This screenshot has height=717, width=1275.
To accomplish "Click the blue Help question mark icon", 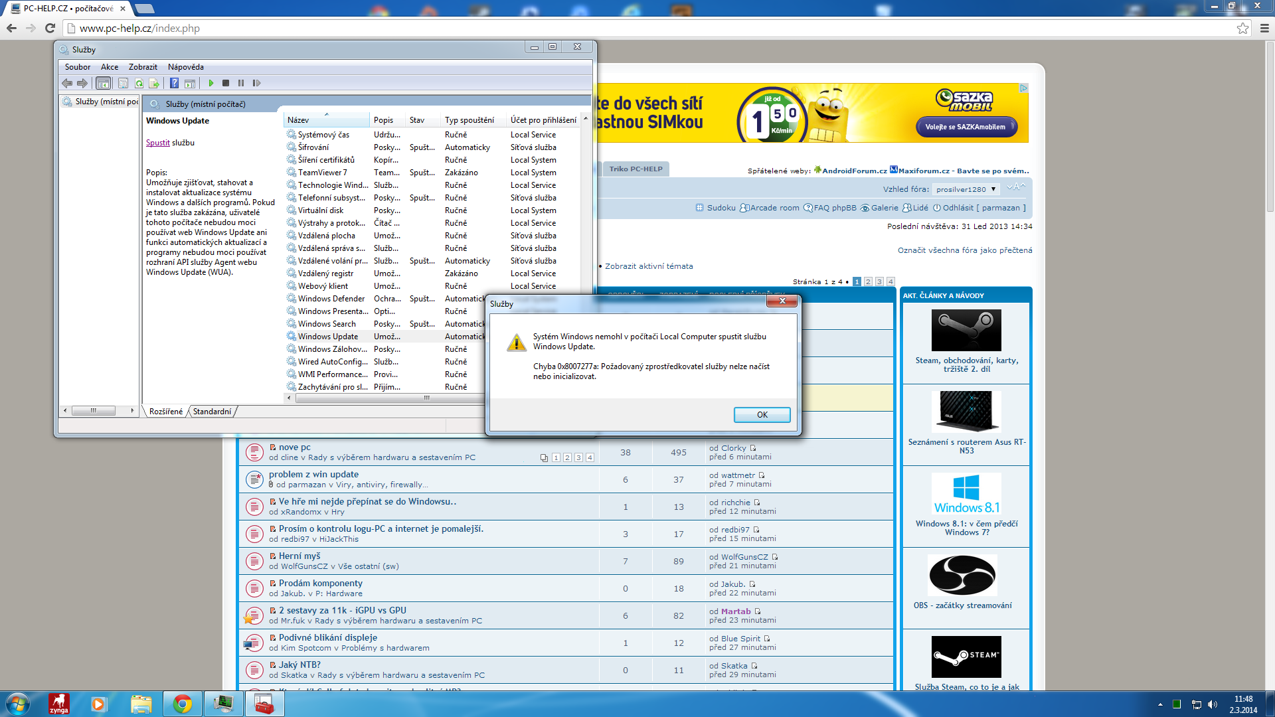I will click(174, 83).
